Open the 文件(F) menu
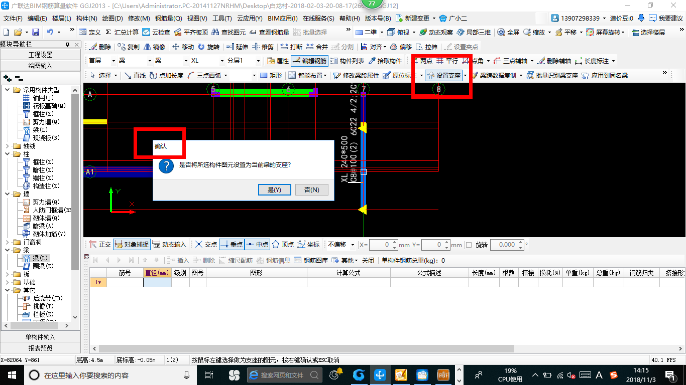Screen dimensions: 686x385 (x=13, y=19)
